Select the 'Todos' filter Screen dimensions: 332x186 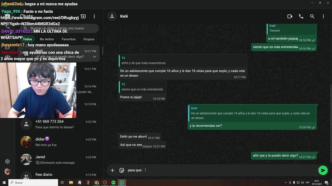click(27, 39)
